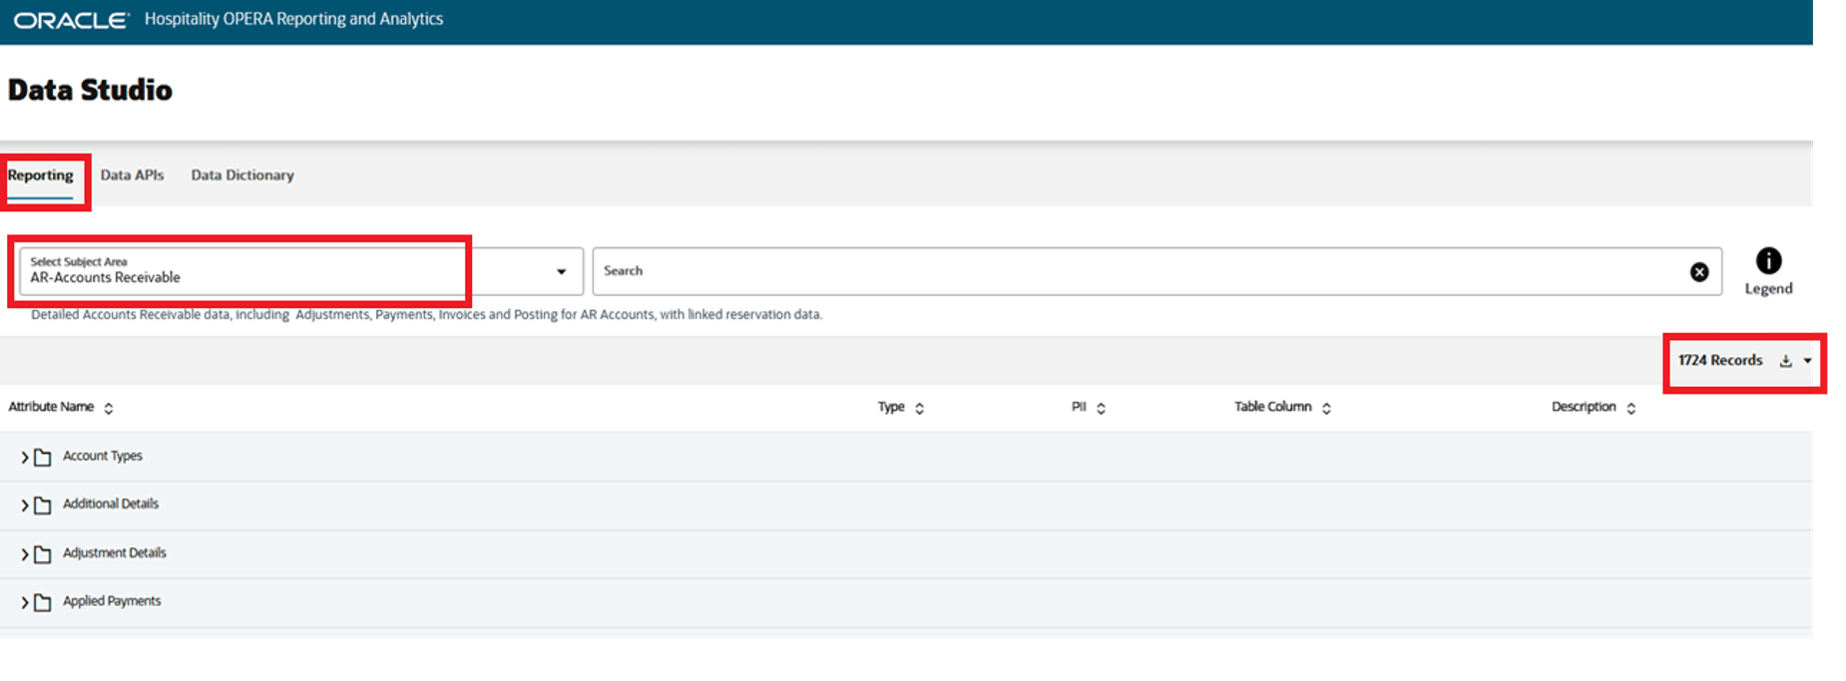
Task: Click the 1724 Records count text
Action: pyautogui.click(x=1720, y=360)
